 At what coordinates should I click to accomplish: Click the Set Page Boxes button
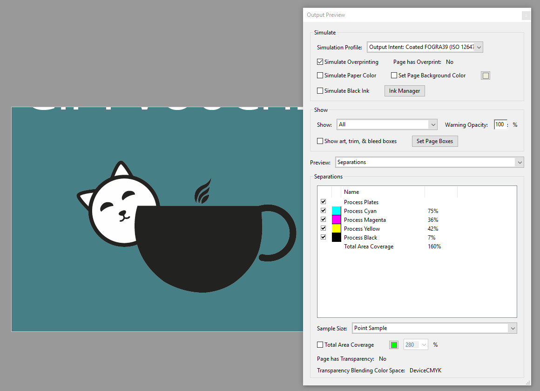tap(435, 141)
